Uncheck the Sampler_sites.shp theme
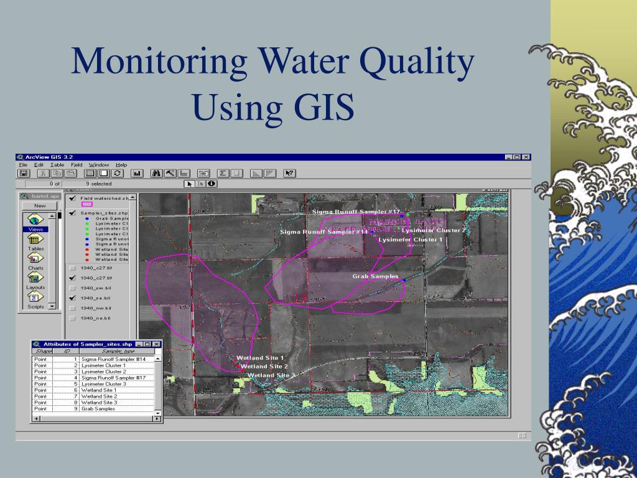This screenshot has width=637, height=478. (x=72, y=213)
